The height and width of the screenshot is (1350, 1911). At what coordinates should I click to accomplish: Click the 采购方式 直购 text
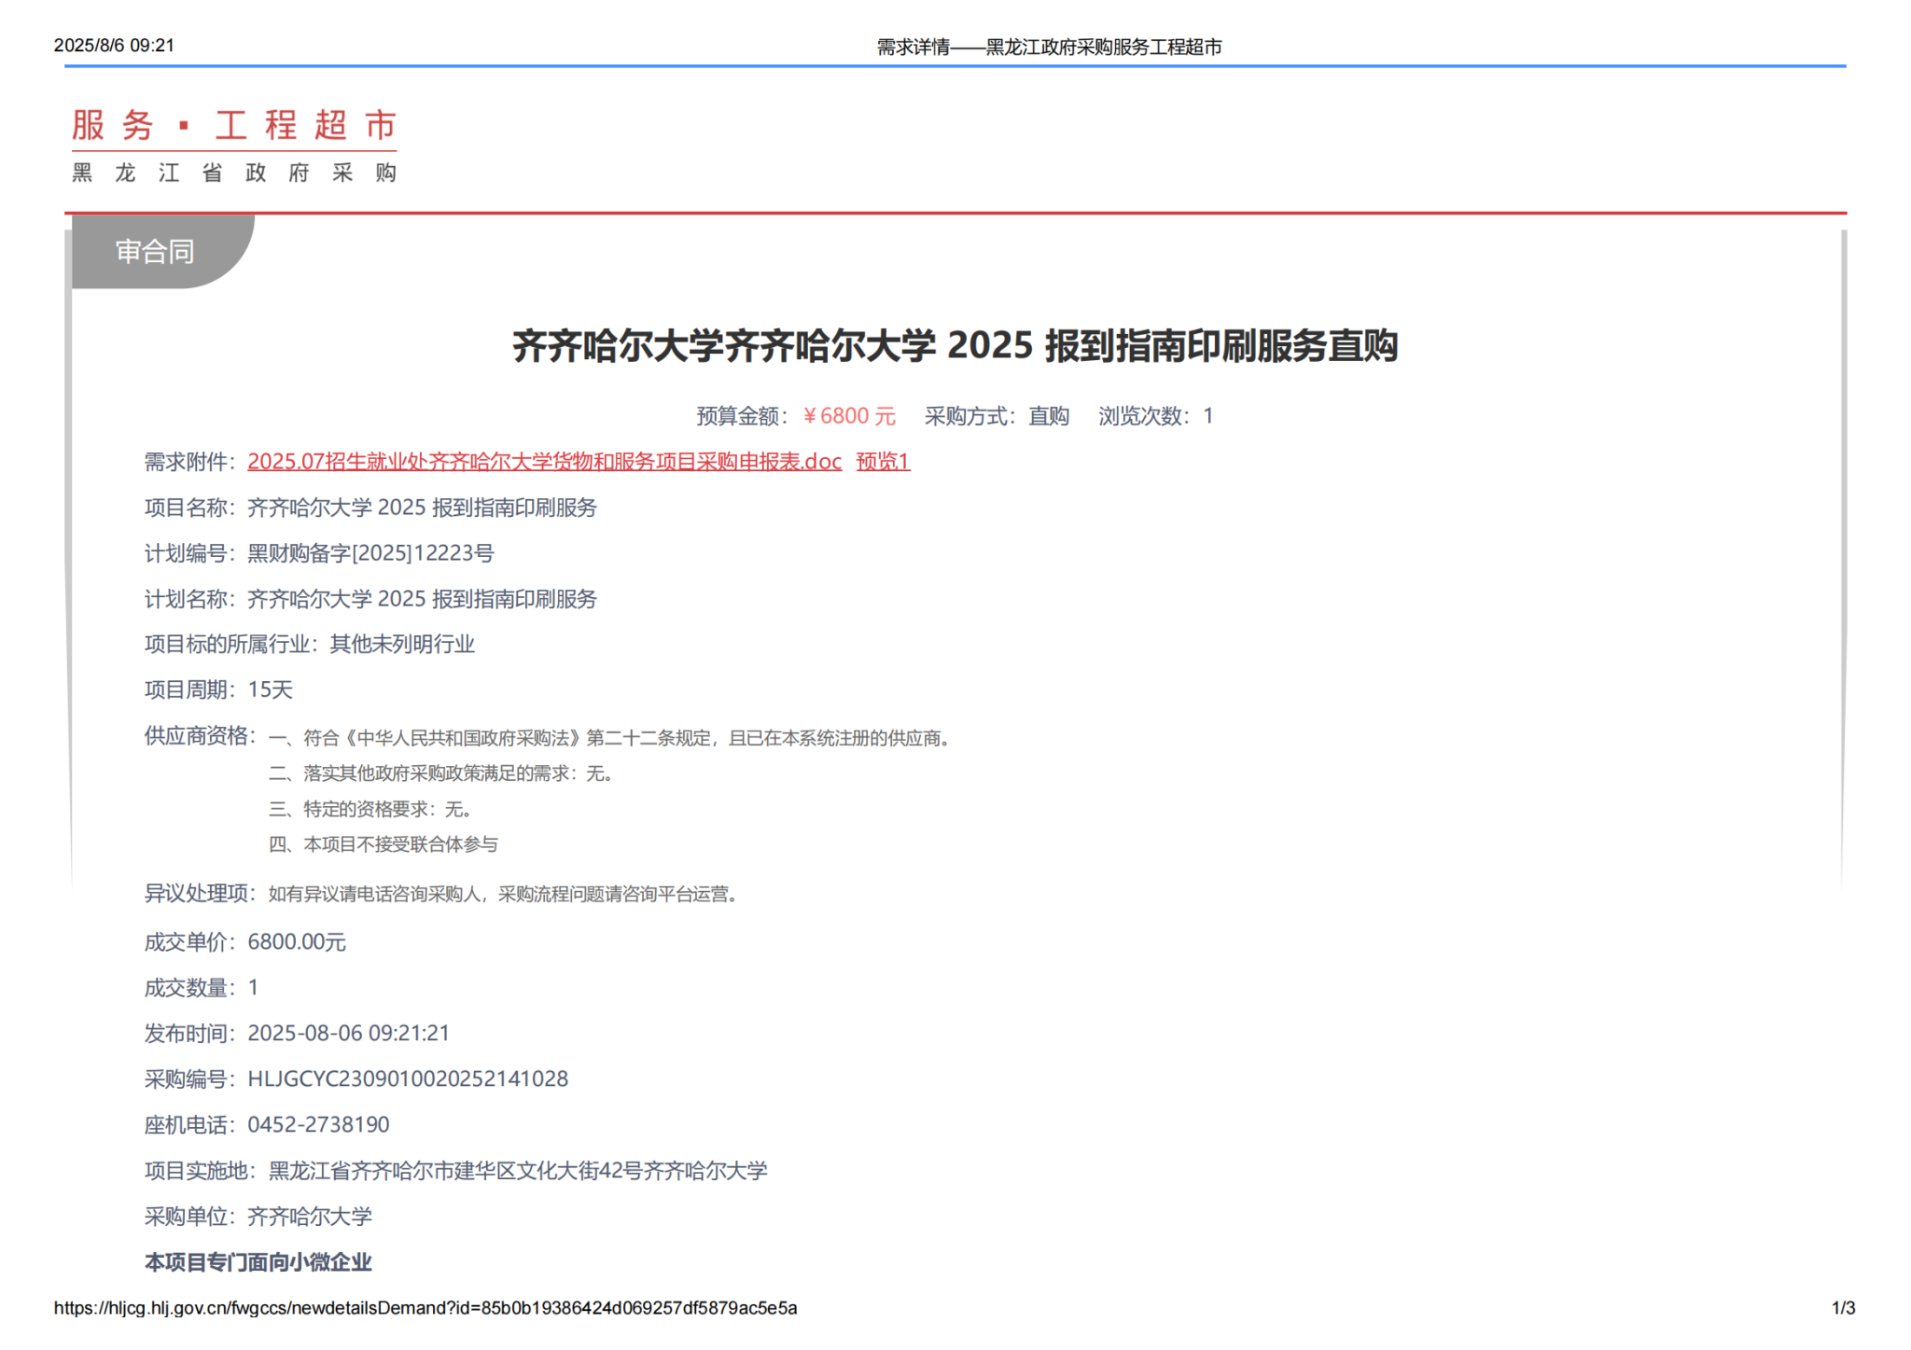coord(997,416)
